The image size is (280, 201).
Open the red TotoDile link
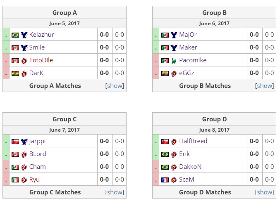point(41,60)
